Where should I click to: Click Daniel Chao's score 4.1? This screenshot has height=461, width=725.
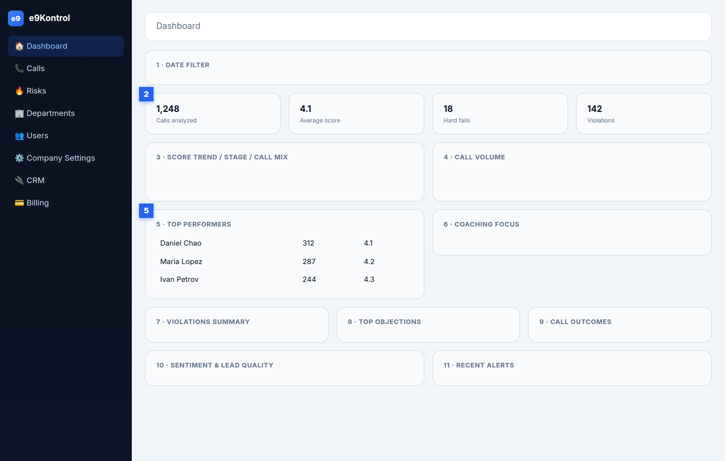(x=368, y=243)
